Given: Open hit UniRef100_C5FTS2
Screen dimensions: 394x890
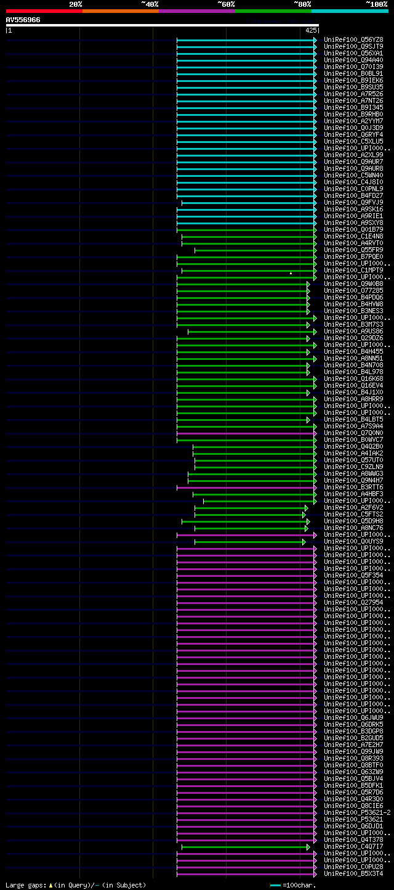Looking at the screenshot, I should point(353,514).
